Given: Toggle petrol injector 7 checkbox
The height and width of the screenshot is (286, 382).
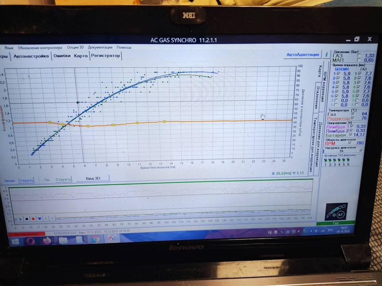Looking at the screenshot, I should [x=336, y=100].
